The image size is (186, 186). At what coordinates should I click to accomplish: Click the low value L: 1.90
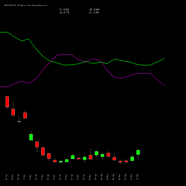pyautogui.click(x=94, y=13)
